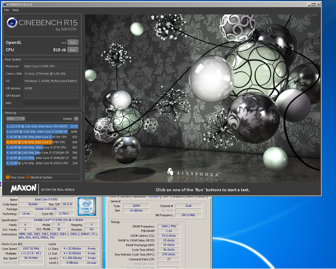Screen dimensions: 336x269
Task: Switch to the About tab in CPU-Z
Action: coord(202,197)
